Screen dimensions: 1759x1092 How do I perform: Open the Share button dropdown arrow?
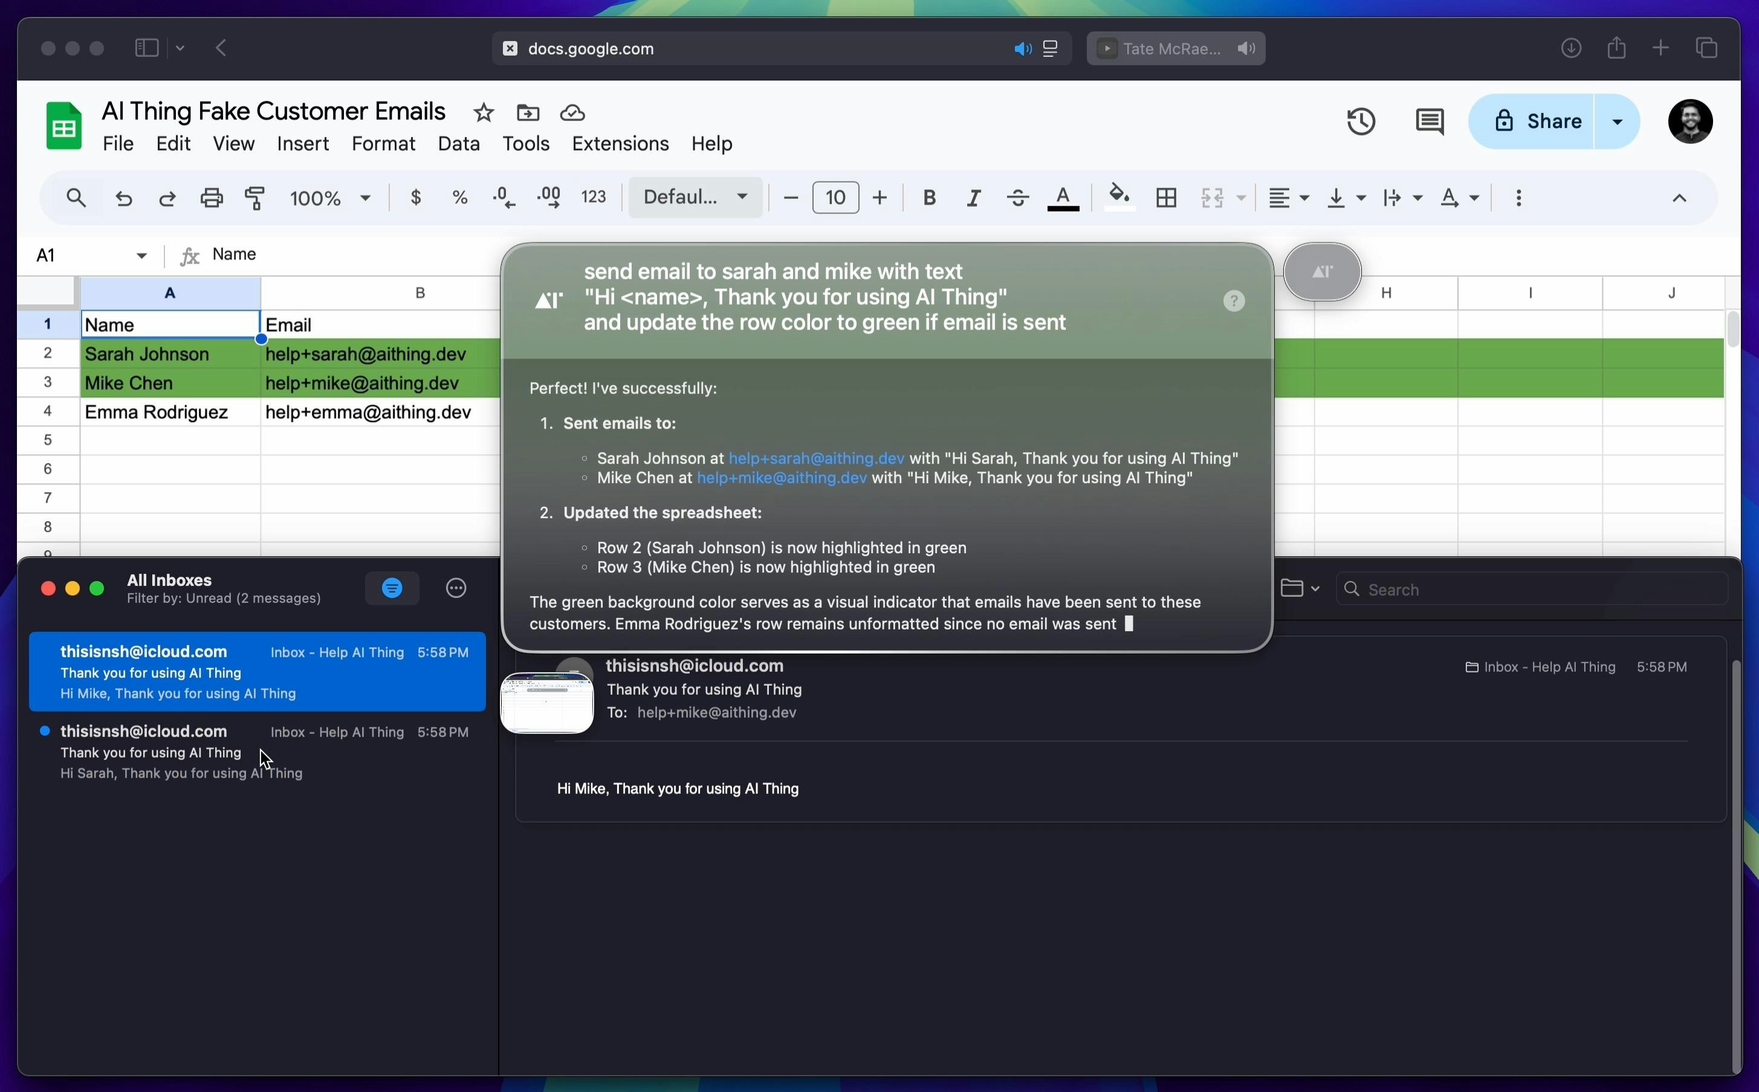coord(1617,122)
